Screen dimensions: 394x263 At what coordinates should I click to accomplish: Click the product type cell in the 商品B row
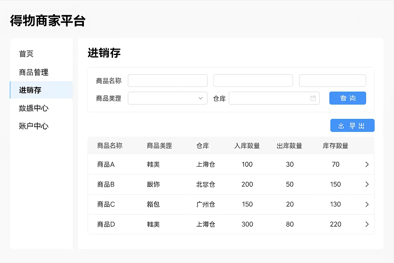(153, 184)
